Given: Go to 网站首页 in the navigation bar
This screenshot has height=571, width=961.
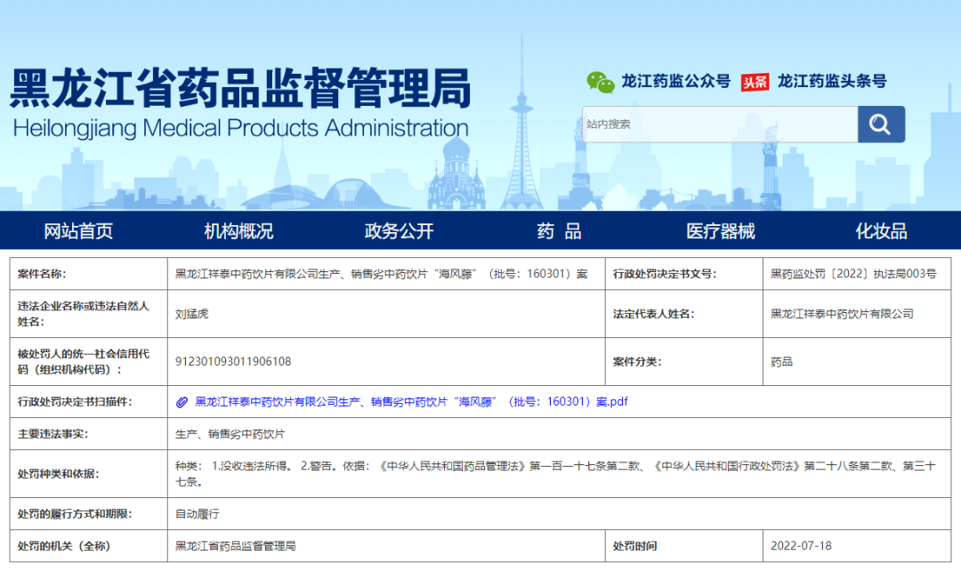Looking at the screenshot, I should click(x=78, y=231).
